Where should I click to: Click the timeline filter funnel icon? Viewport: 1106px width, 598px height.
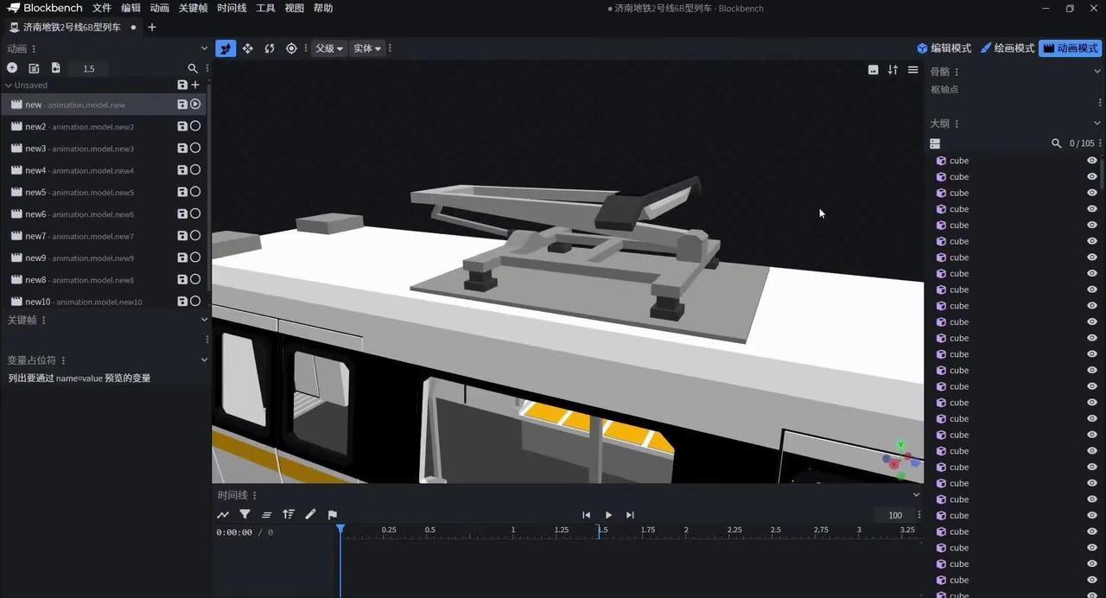pyautogui.click(x=245, y=514)
